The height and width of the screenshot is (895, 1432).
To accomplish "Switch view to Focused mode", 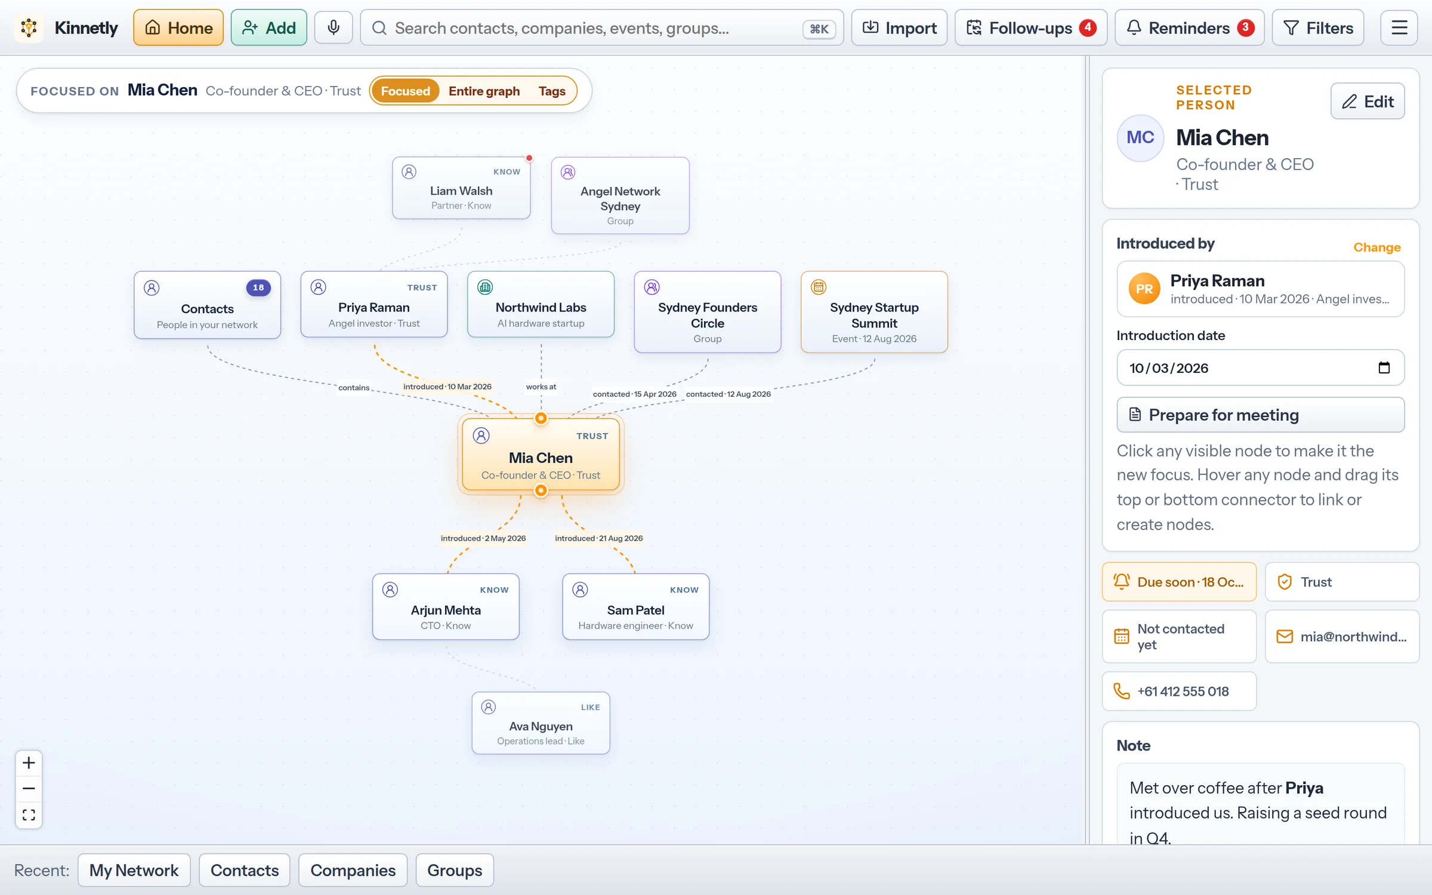I will pyautogui.click(x=405, y=91).
